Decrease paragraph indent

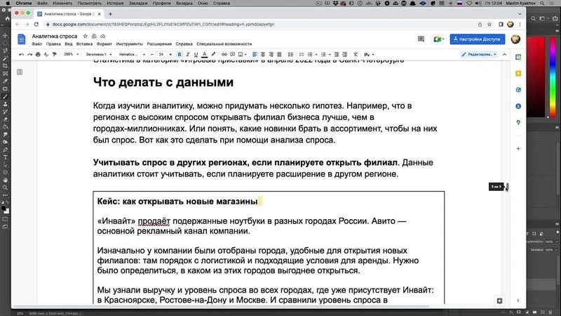pos(337,55)
